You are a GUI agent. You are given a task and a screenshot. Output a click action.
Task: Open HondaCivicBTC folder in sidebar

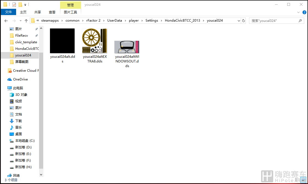(27, 49)
